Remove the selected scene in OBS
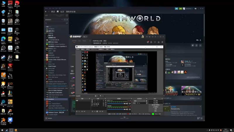This screenshot has width=234, height=132. click(x=79, y=111)
